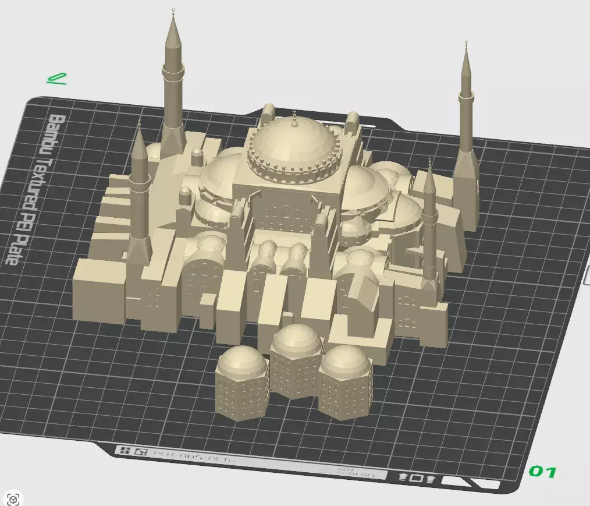The height and width of the screenshot is (506, 590).
Task: Click the green edit plate name pencil icon
Action: (x=56, y=79)
